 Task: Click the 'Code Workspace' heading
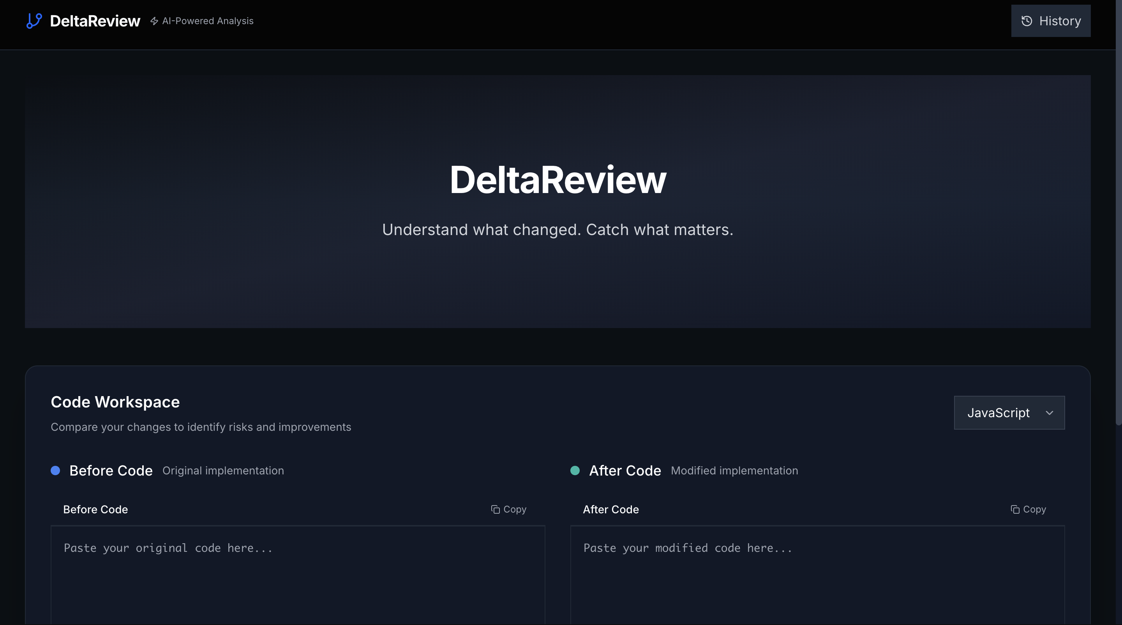115,402
